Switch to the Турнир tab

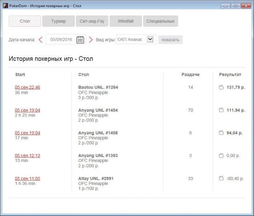pos(58,21)
